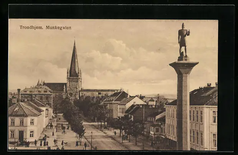Select the tall stone column shaft
238x155 pixels.
pos(183,111)
